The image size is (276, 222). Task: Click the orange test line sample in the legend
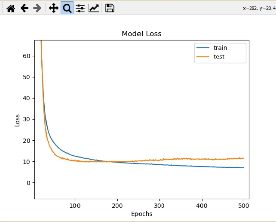coord(203,57)
